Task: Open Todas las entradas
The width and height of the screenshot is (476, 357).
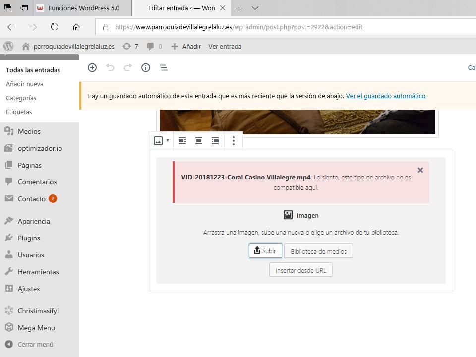Action: point(33,70)
